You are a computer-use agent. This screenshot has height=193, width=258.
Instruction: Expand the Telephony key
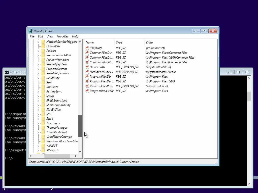coord(38,123)
